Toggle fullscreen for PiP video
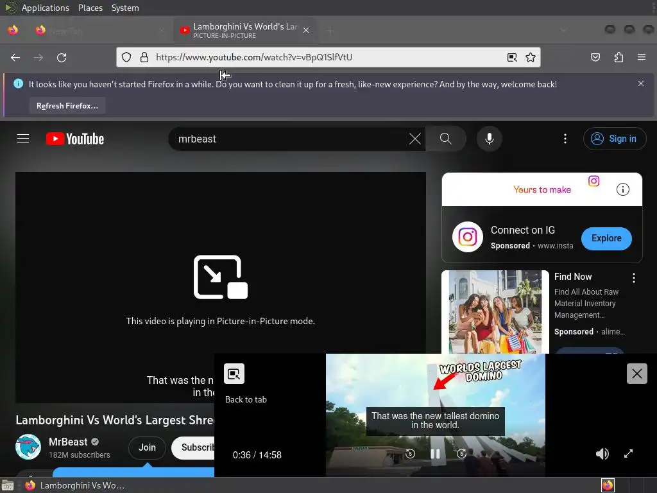The width and height of the screenshot is (657, 493). pos(628,454)
